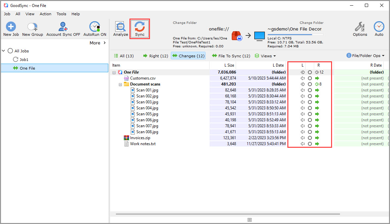Click left arrow on One File root row

coord(303,72)
